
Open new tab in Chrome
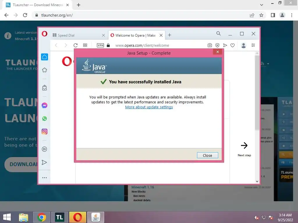coord(79,5)
